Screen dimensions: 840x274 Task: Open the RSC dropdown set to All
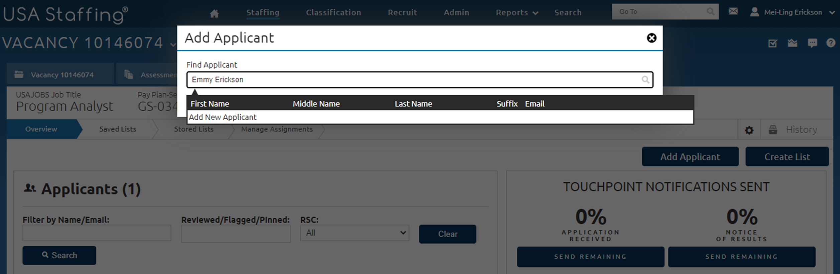[x=354, y=233]
